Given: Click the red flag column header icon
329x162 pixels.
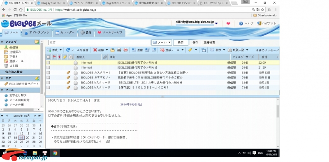Looking at the screenshot, I should pyautogui.click(x=54, y=57).
